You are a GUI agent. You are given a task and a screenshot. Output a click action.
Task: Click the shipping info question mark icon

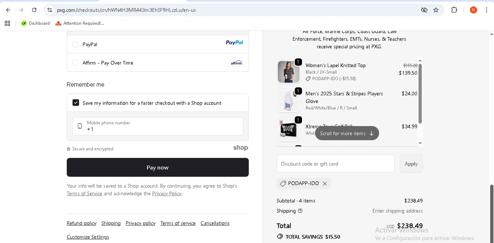pyautogui.click(x=300, y=211)
